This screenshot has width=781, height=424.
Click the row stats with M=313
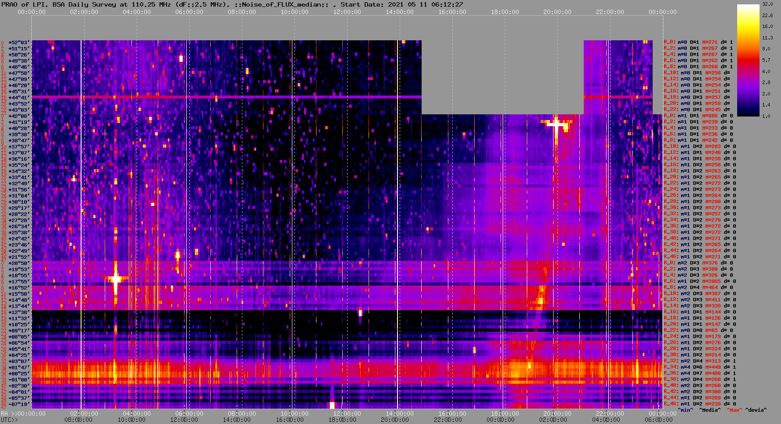coord(700,361)
